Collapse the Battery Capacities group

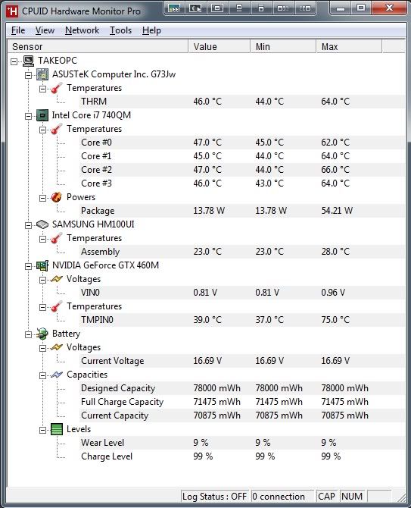42,375
